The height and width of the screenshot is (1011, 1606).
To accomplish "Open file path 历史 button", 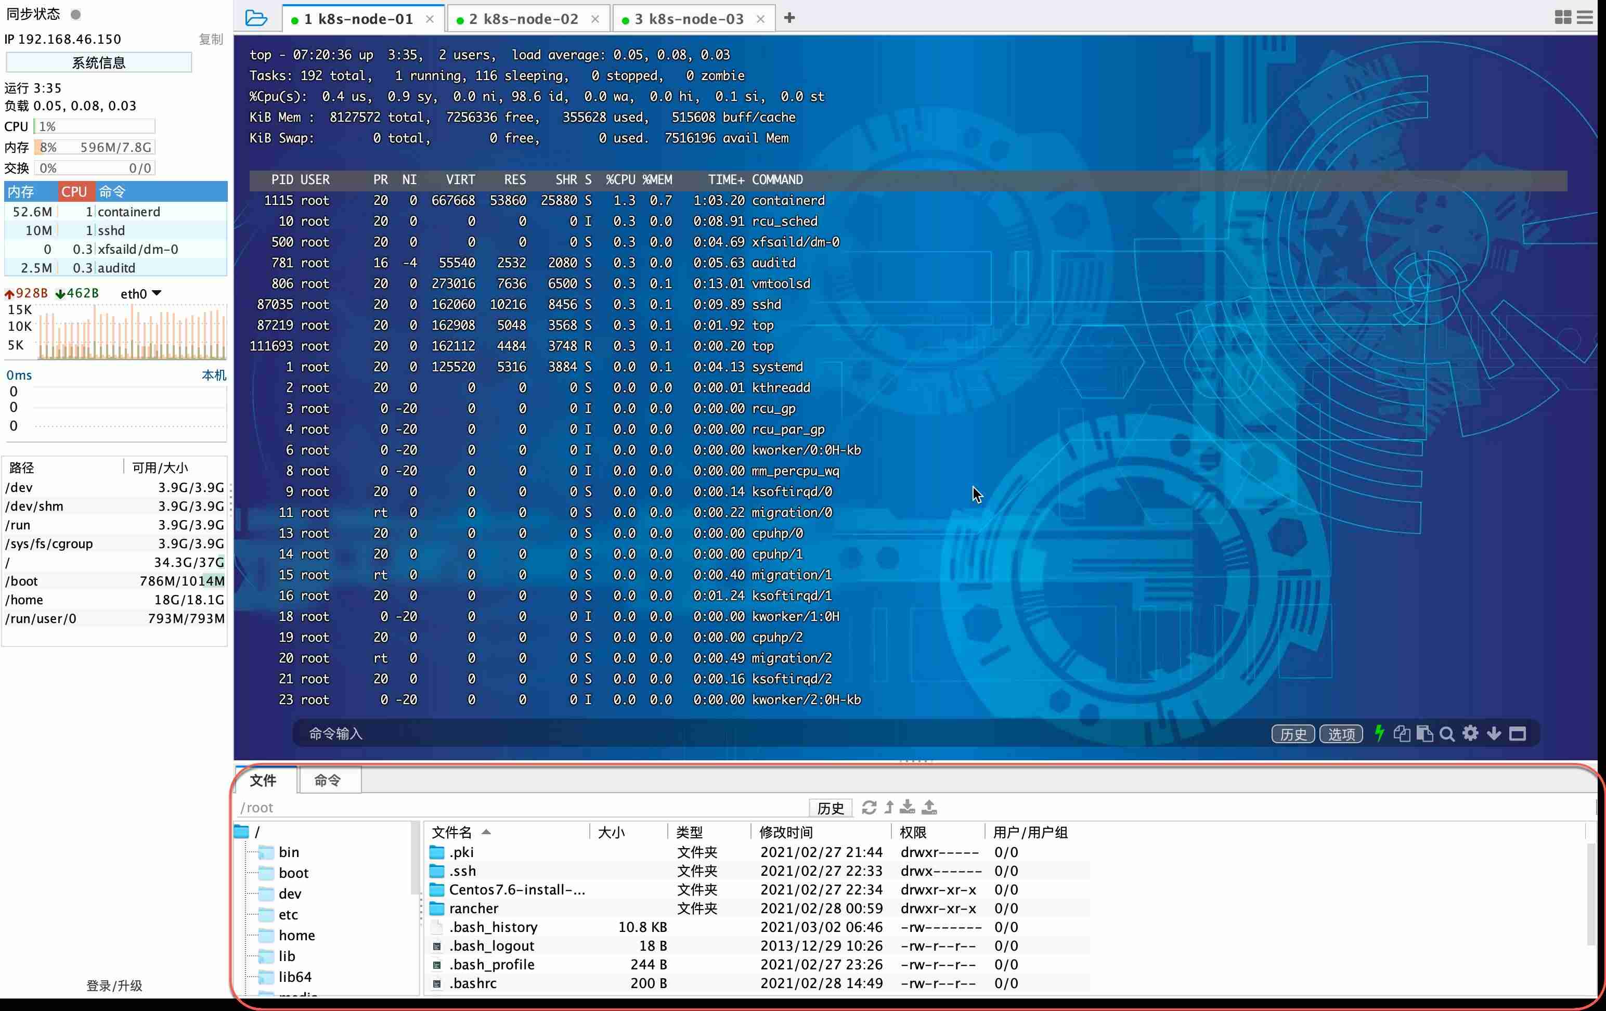I will pos(831,808).
